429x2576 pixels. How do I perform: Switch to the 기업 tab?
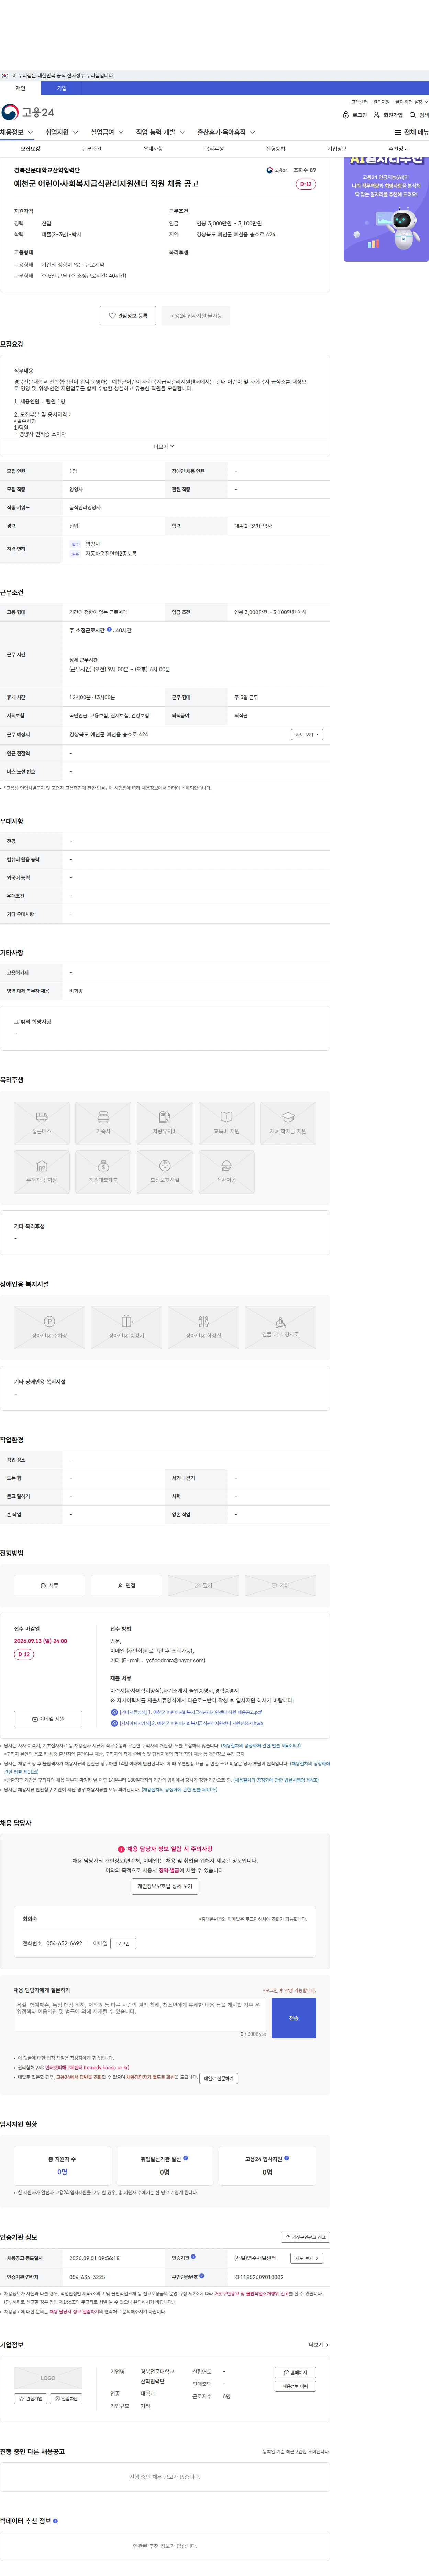pos(62,88)
